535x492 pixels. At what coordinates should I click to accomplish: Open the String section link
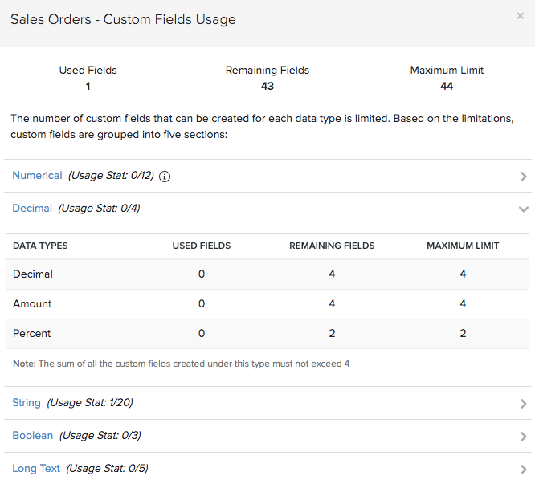[27, 403]
